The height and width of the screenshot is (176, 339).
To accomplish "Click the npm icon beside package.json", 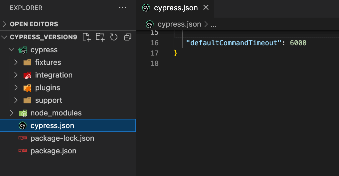I will click(23, 151).
